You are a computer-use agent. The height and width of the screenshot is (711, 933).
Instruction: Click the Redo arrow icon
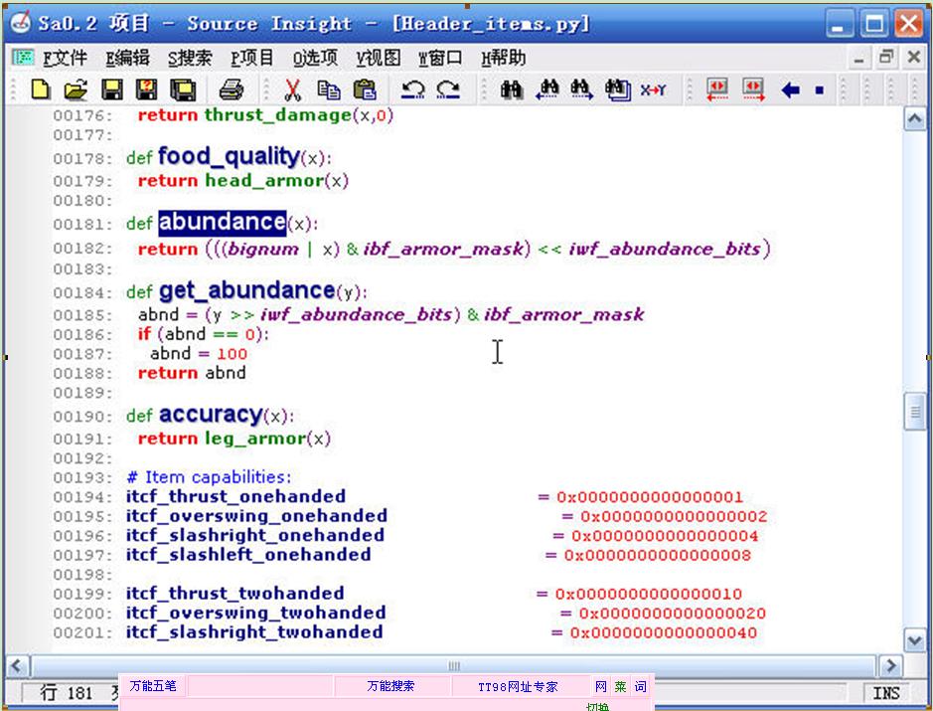coord(448,90)
